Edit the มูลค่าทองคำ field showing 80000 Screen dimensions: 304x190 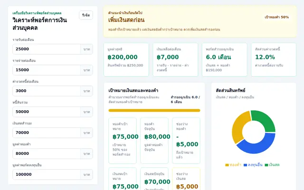pos(47,153)
